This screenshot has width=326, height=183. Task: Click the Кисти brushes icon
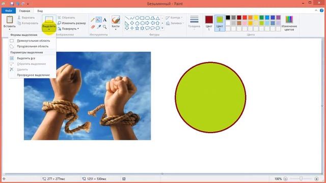coord(116,20)
